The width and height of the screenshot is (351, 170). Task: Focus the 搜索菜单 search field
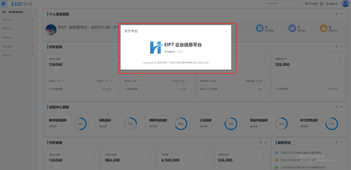click(x=282, y=4)
